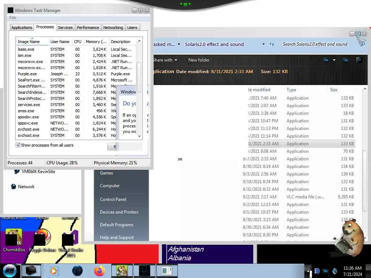Viewport: 371px width, 278px height.
Task: Open address bar history dropdown arrow
Action: [263, 44]
